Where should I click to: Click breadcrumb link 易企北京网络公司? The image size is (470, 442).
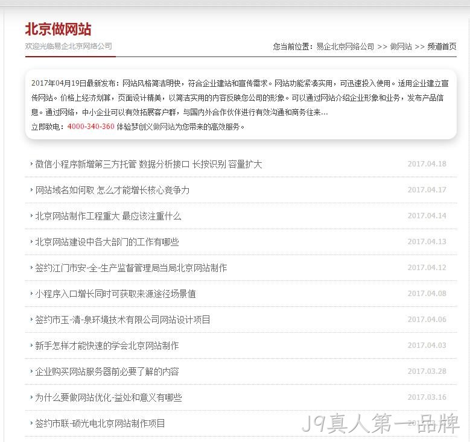[x=345, y=47]
